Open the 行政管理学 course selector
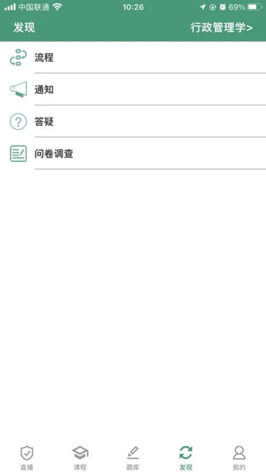Screen dimensions: 266x472 pos(222,27)
